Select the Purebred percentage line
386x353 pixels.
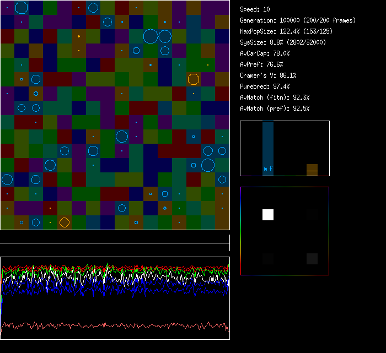coord(265,86)
